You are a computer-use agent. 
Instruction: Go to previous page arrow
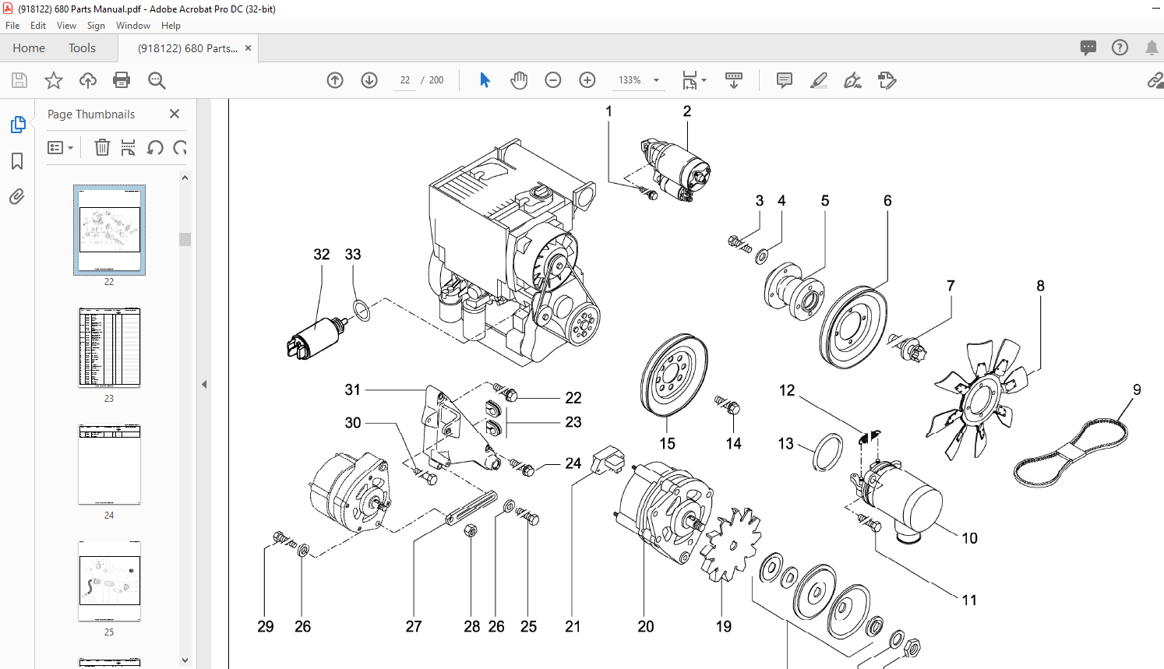(x=335, y=80)
